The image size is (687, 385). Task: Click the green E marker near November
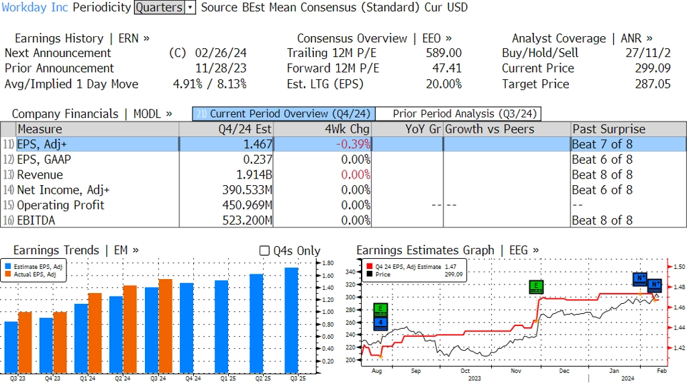click(x=536, y=287)
